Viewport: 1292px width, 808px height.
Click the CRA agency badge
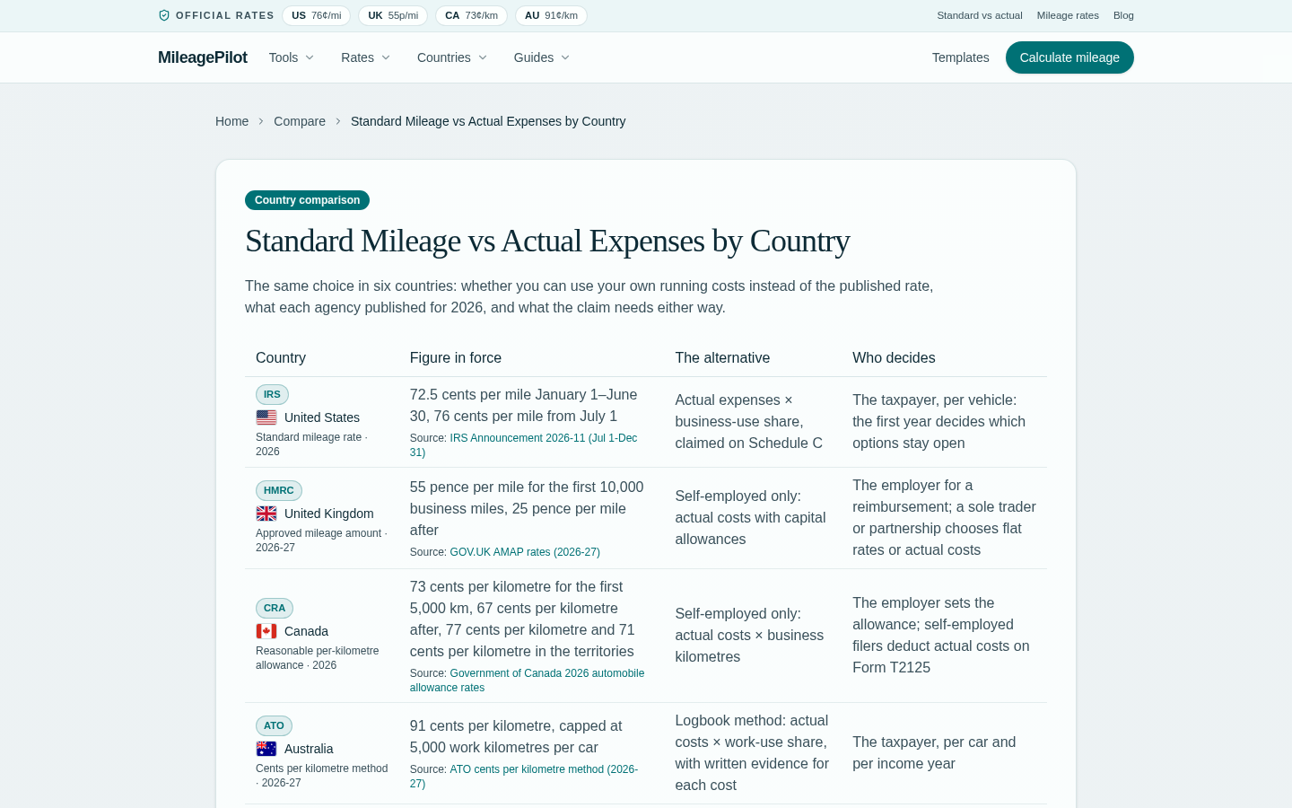point(275,608)
